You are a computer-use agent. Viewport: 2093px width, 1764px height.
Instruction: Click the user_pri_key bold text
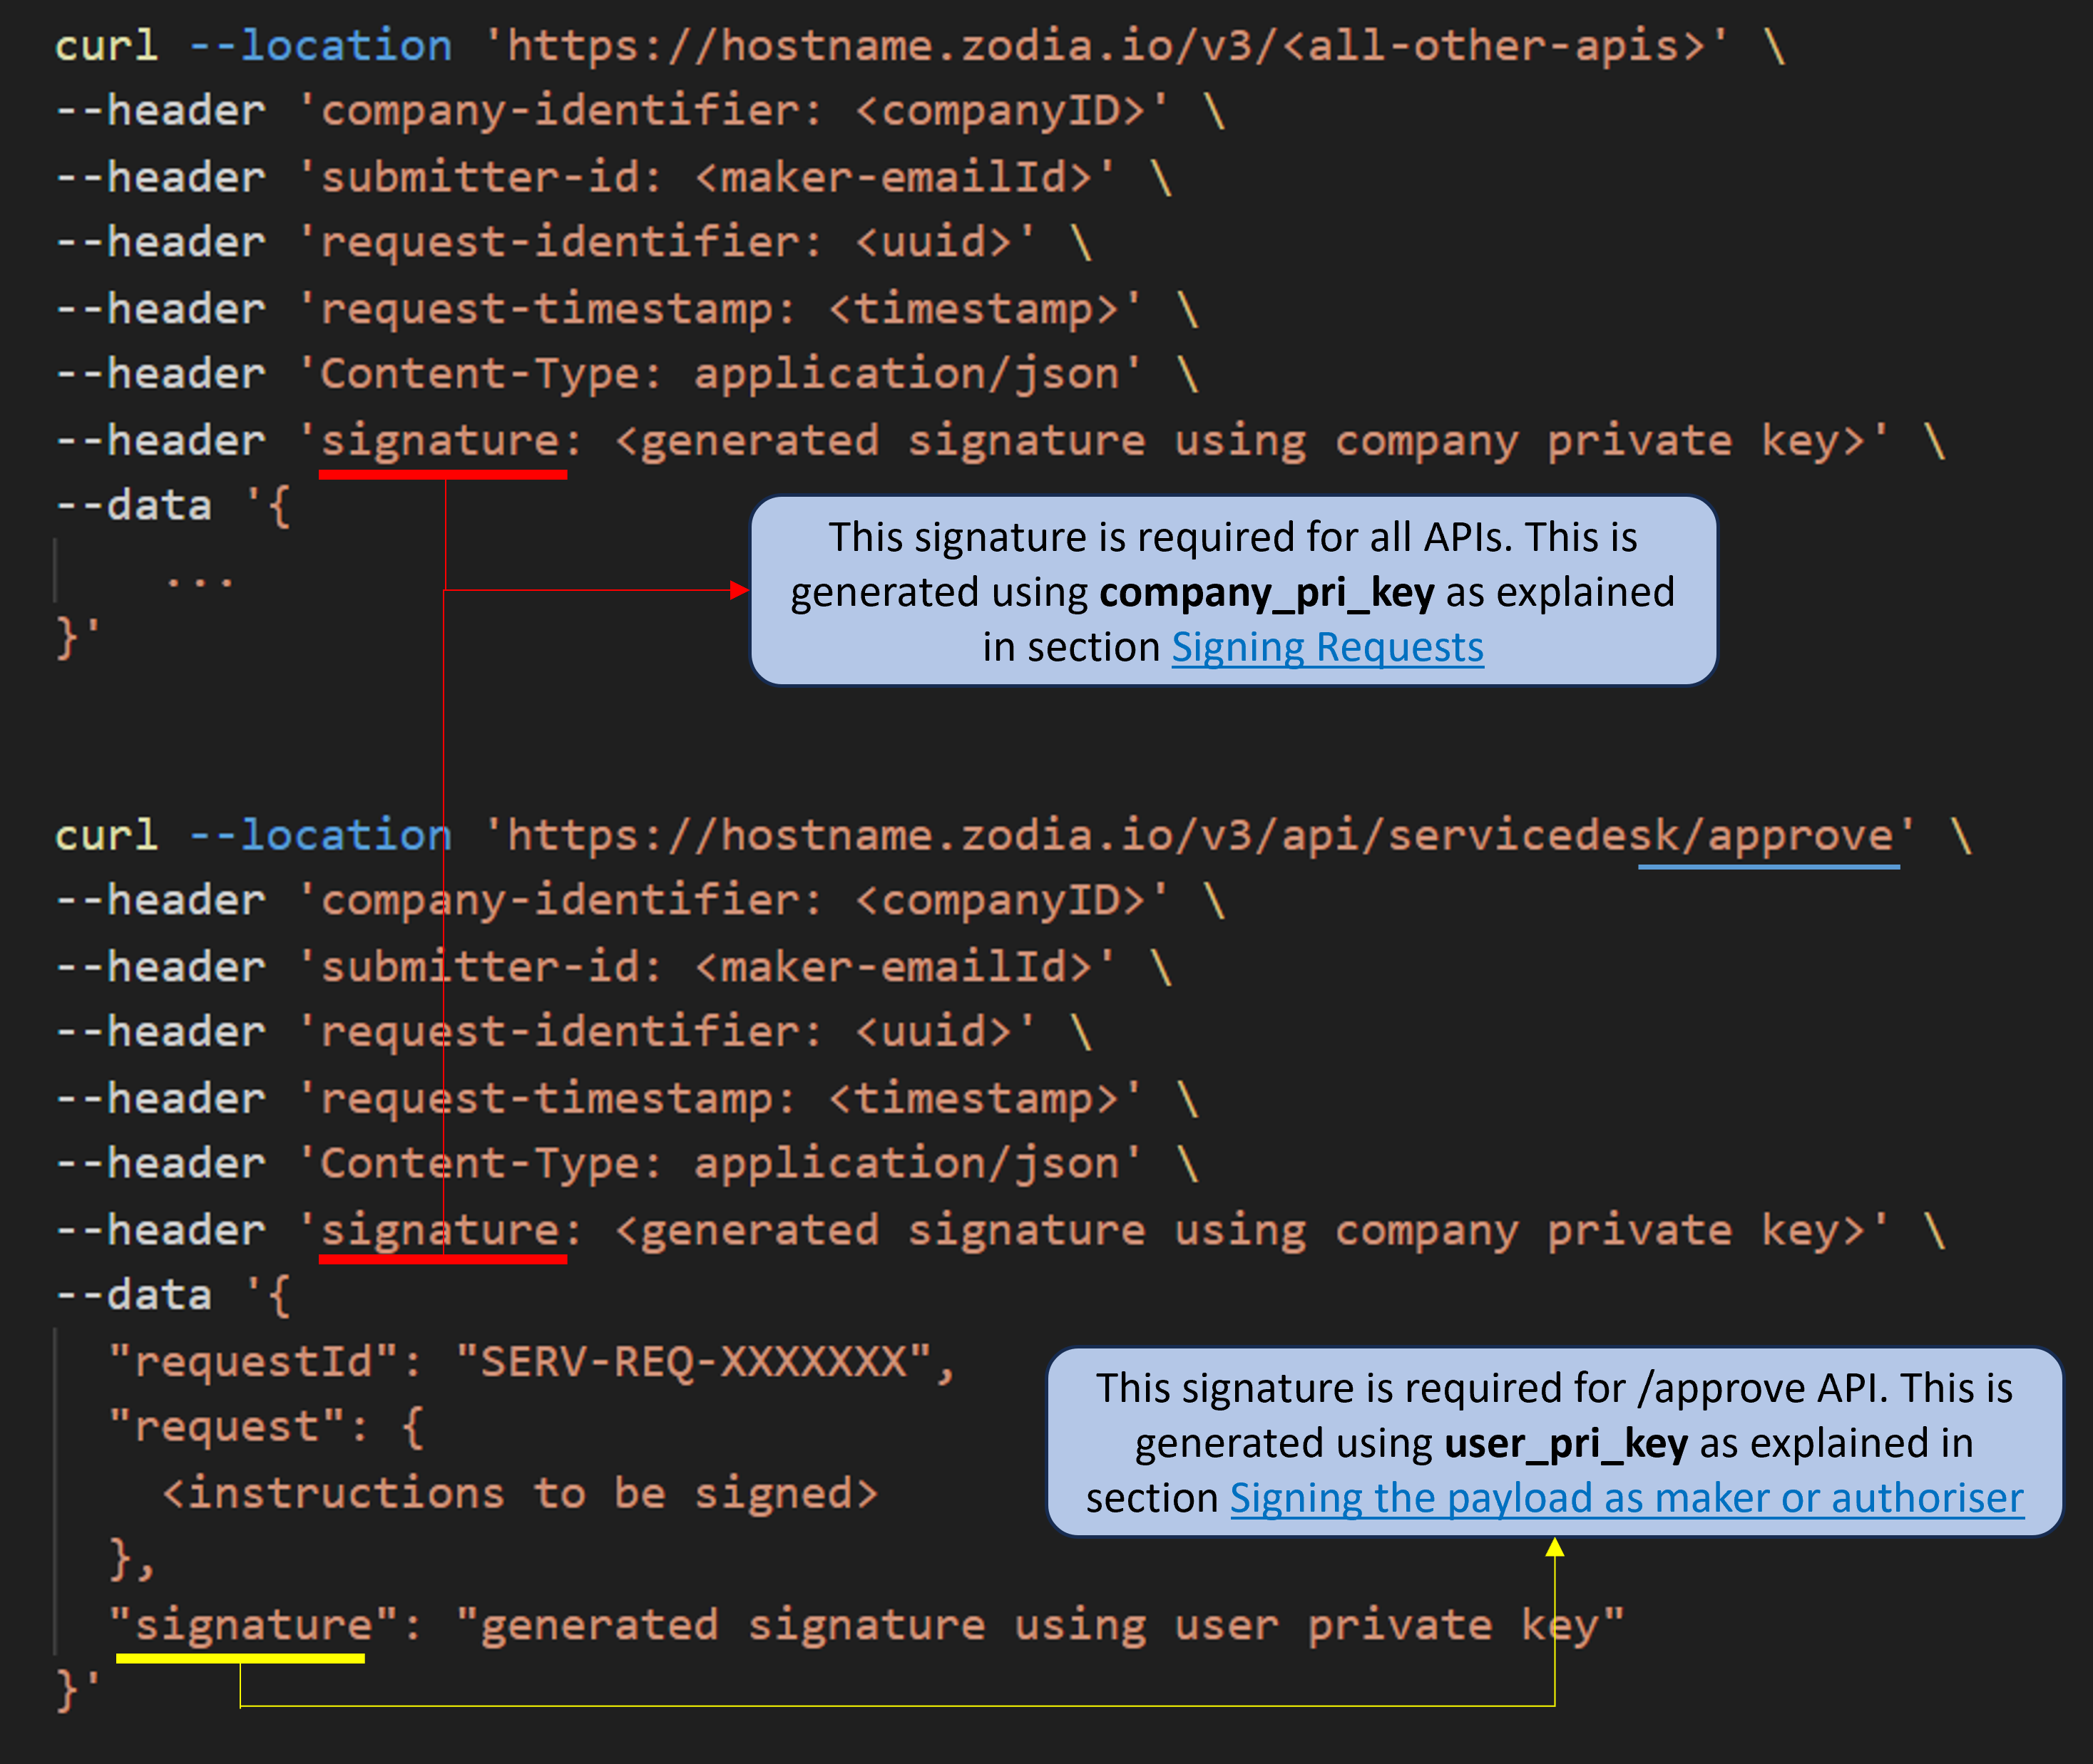pyautogui.click(x=1565, y=1444)
